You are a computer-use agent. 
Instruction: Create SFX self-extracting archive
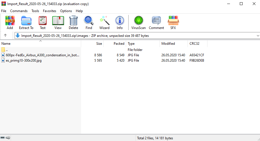click(x=173, y=23)
